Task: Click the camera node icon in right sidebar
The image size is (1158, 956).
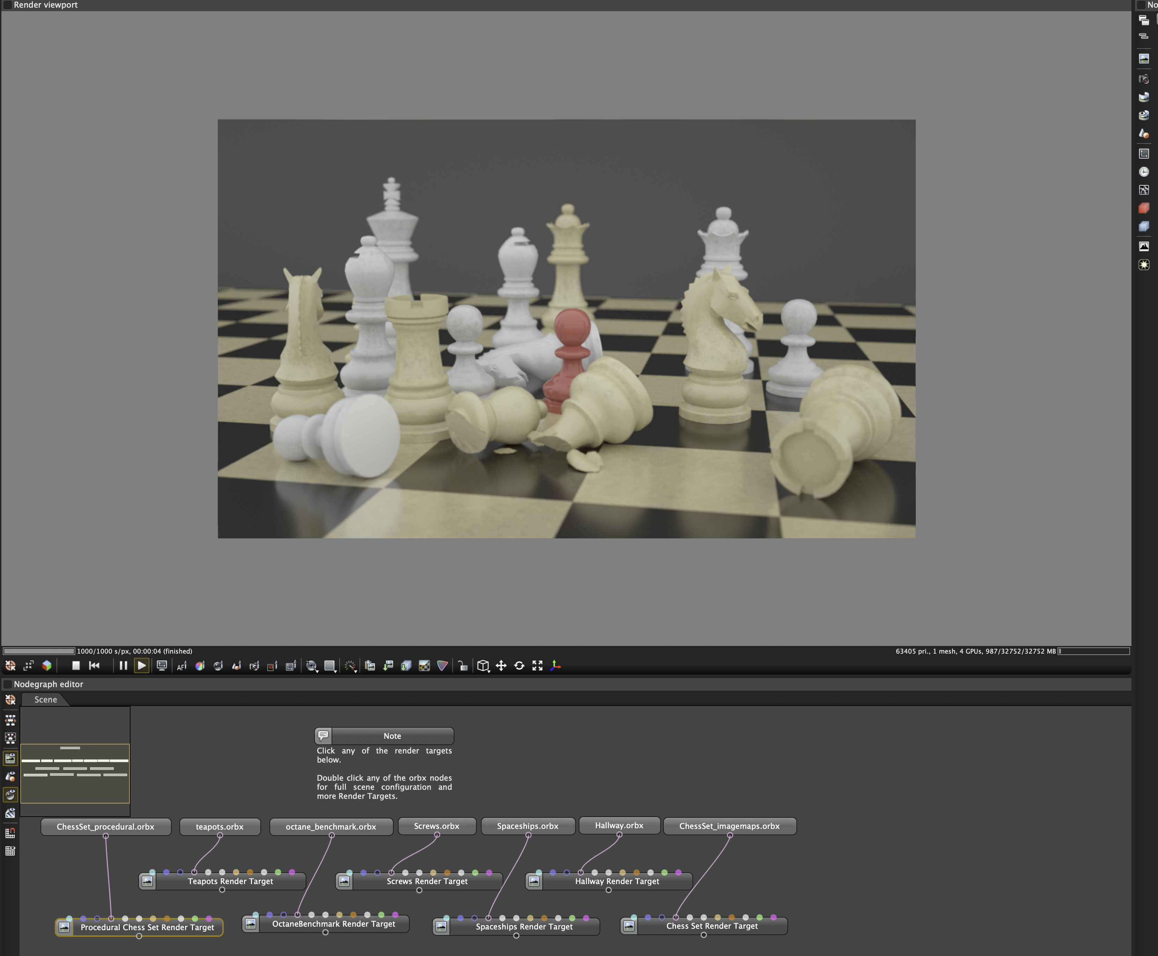Action: tap(1144, 79)
